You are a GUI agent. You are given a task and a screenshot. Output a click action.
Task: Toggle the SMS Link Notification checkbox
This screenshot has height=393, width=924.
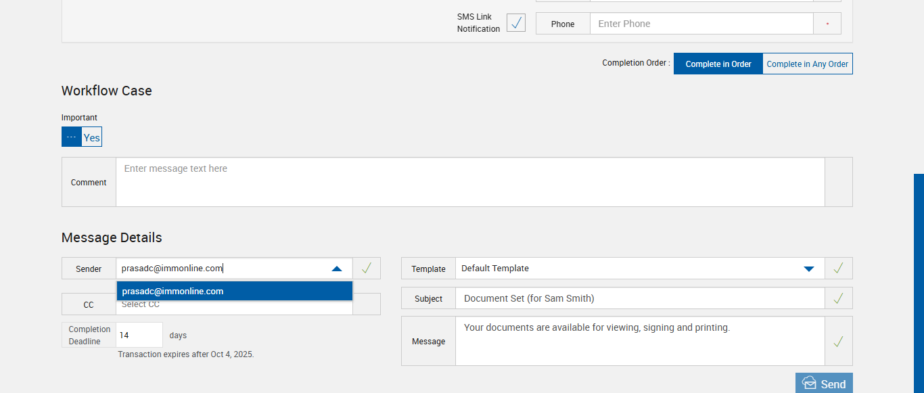[x=516, y=23]
